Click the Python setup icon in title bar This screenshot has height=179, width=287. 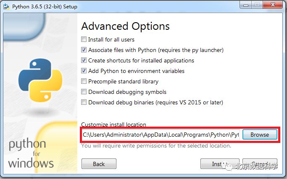6,7
